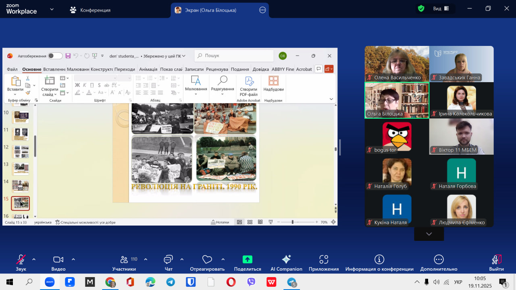Open the Chat panel in Zoom
The height and width of the screenshot is (290, 516).
[x=168, y=259]
